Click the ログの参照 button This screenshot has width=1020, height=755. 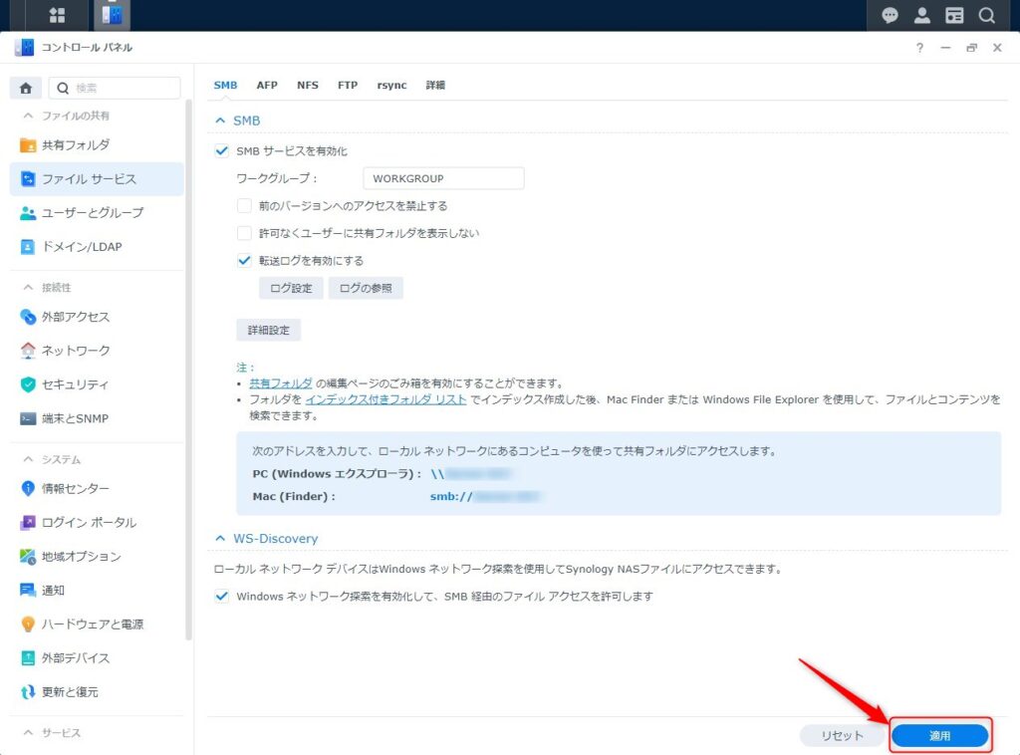[x=366, y=288]
